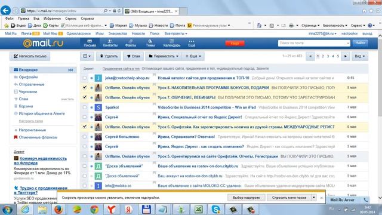Open the IE Безопасность dropdown menu

pos(335,25)
